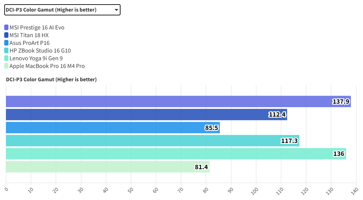Click the Lenovo Yoga 9i Gen 9 swatch

point(7,58)
